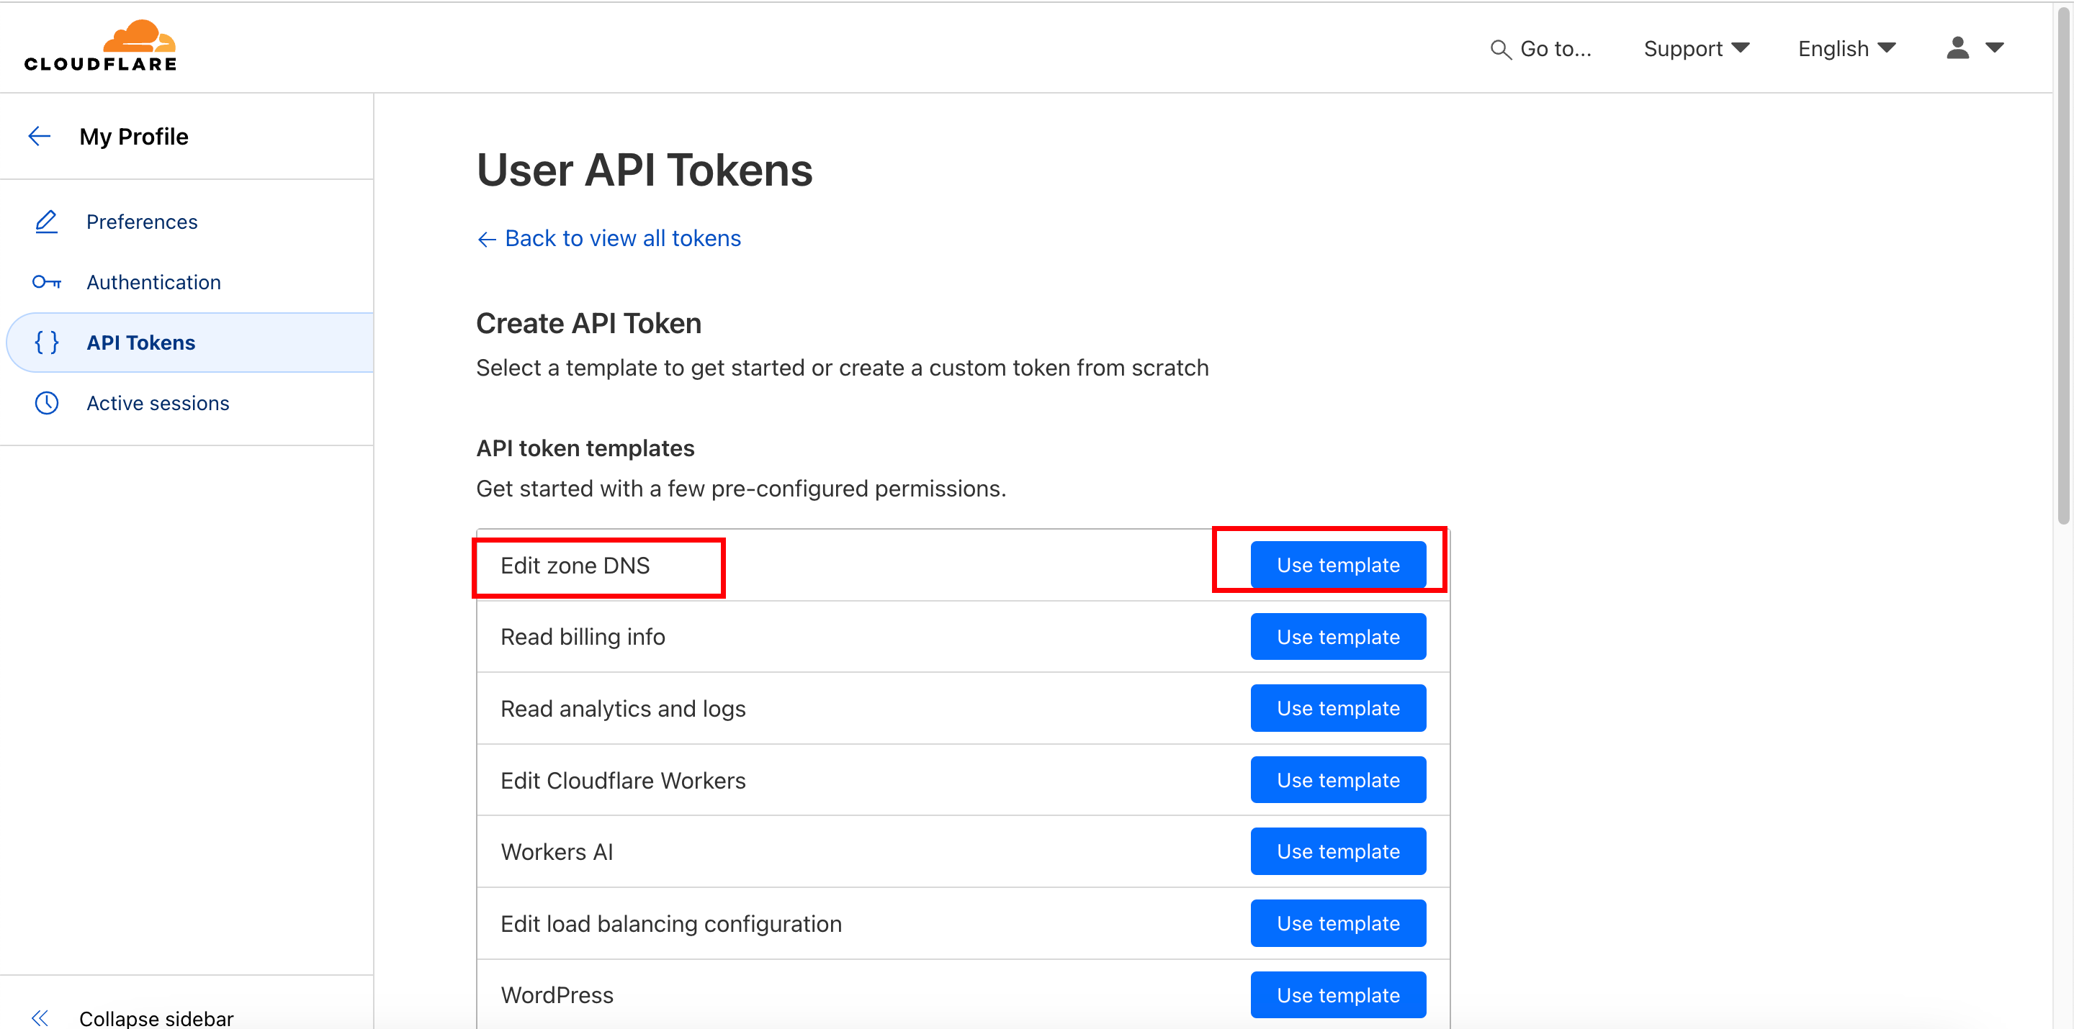The image size is (2074, 1029).
Task: Open Active sessions in the sidebar
Action: pos(158,403)
